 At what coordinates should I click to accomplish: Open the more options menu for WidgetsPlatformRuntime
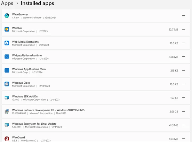click(183, 57)
